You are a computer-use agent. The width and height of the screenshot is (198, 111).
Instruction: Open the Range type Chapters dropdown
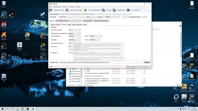coord(109,17)
